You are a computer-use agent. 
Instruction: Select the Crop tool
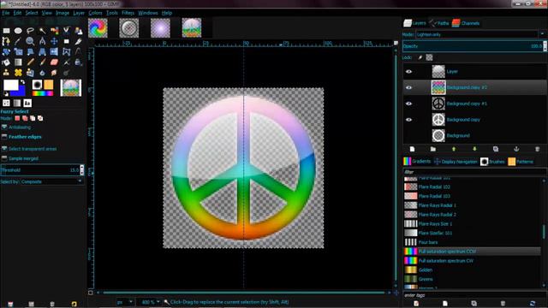78,41
